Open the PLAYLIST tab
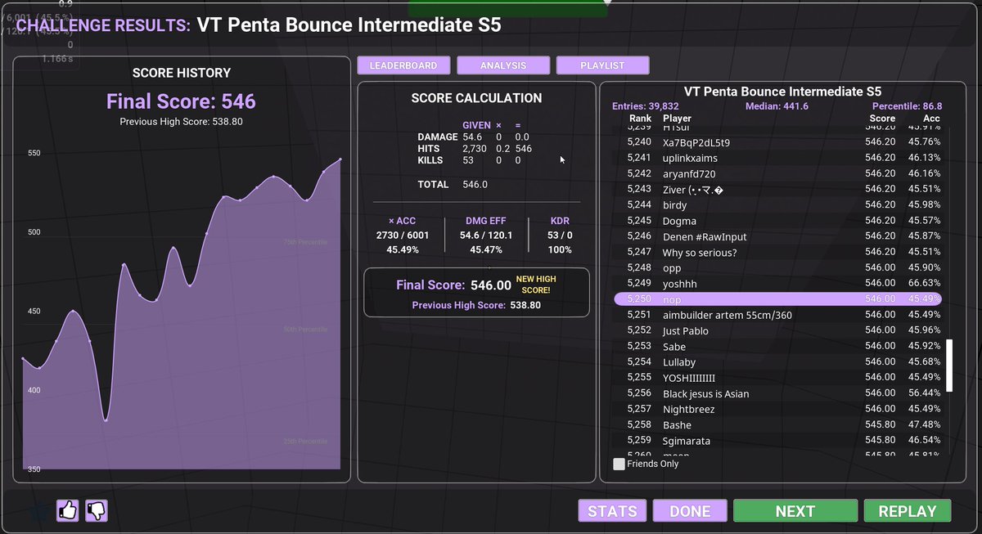This screenshot has height=534, width=982. point(602,65)
